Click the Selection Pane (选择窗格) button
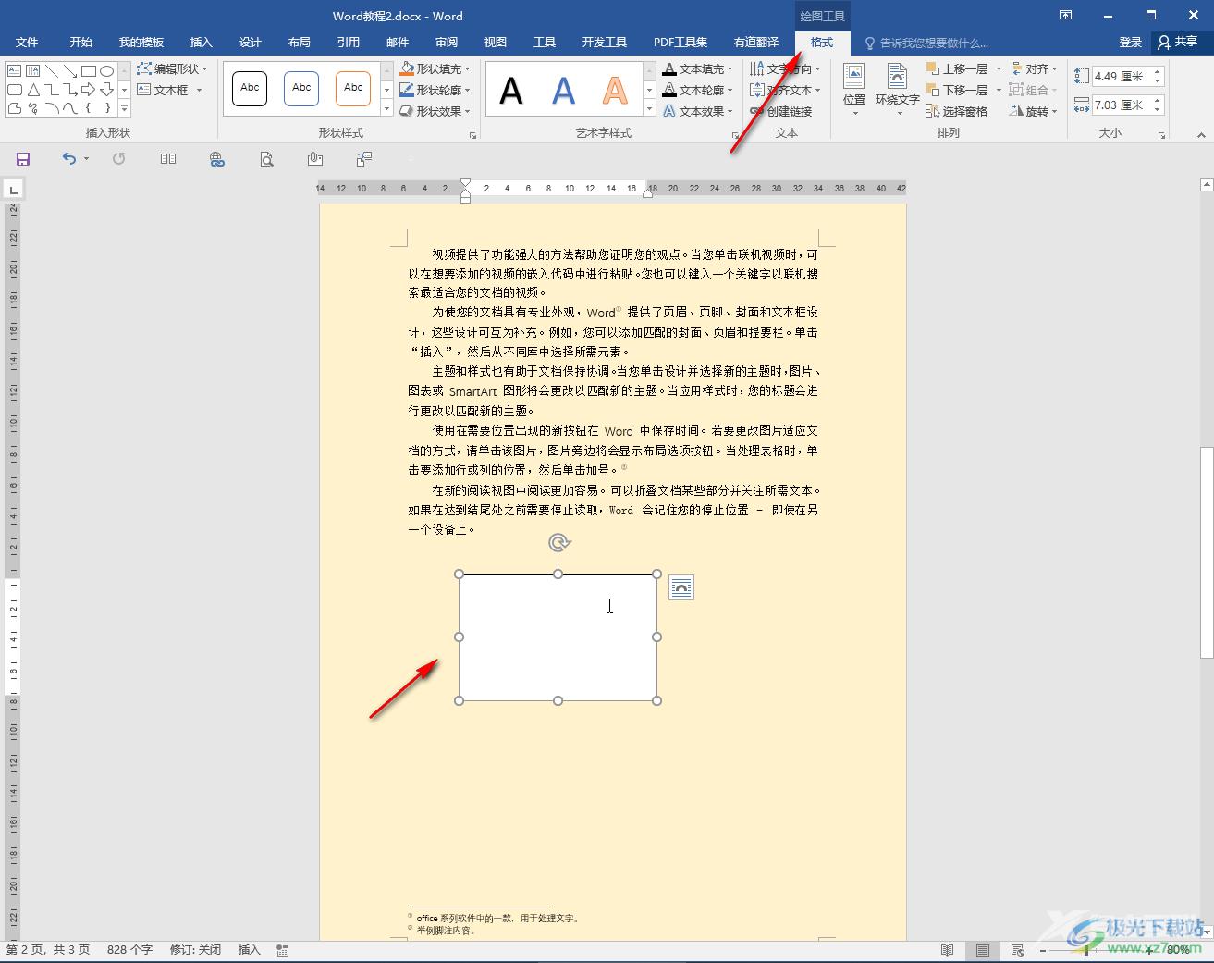 (957, 111)
